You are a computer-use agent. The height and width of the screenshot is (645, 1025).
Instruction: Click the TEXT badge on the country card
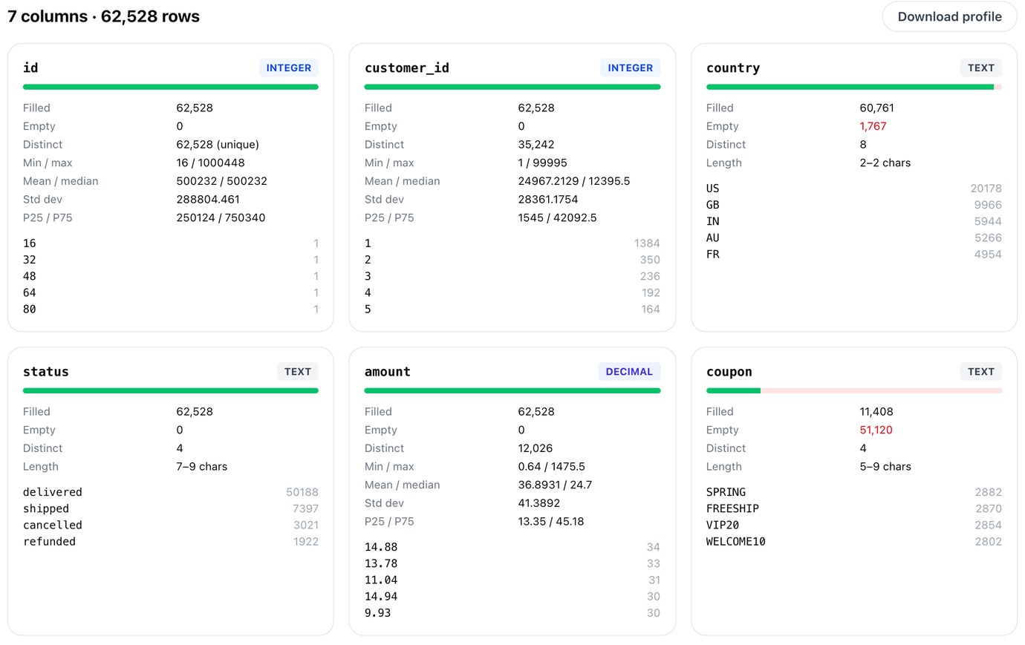coord(981,68)
